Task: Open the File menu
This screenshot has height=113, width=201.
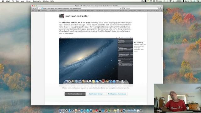Action: click(13, 1)
